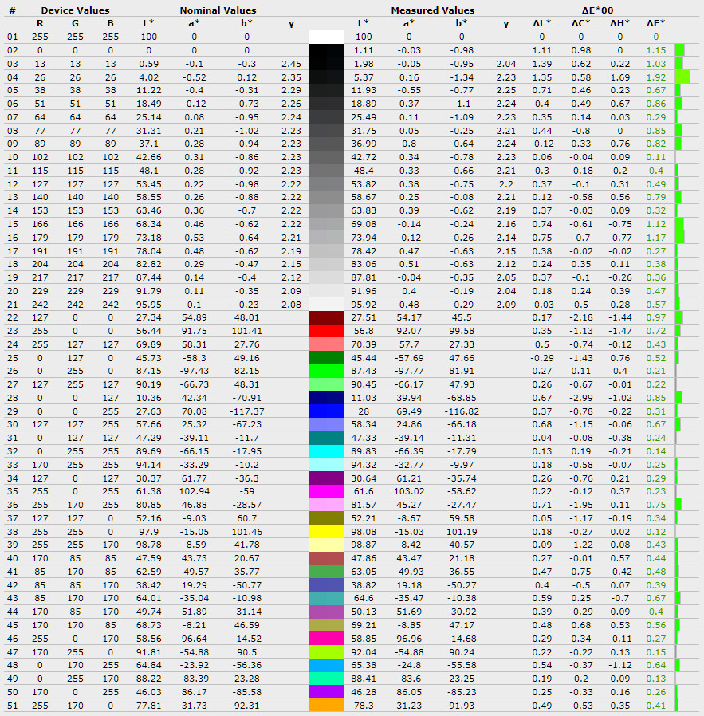Viewport: 704px width, 716px height.
Task: Click the cyan swatch in row 32
Action: (326, 450)
